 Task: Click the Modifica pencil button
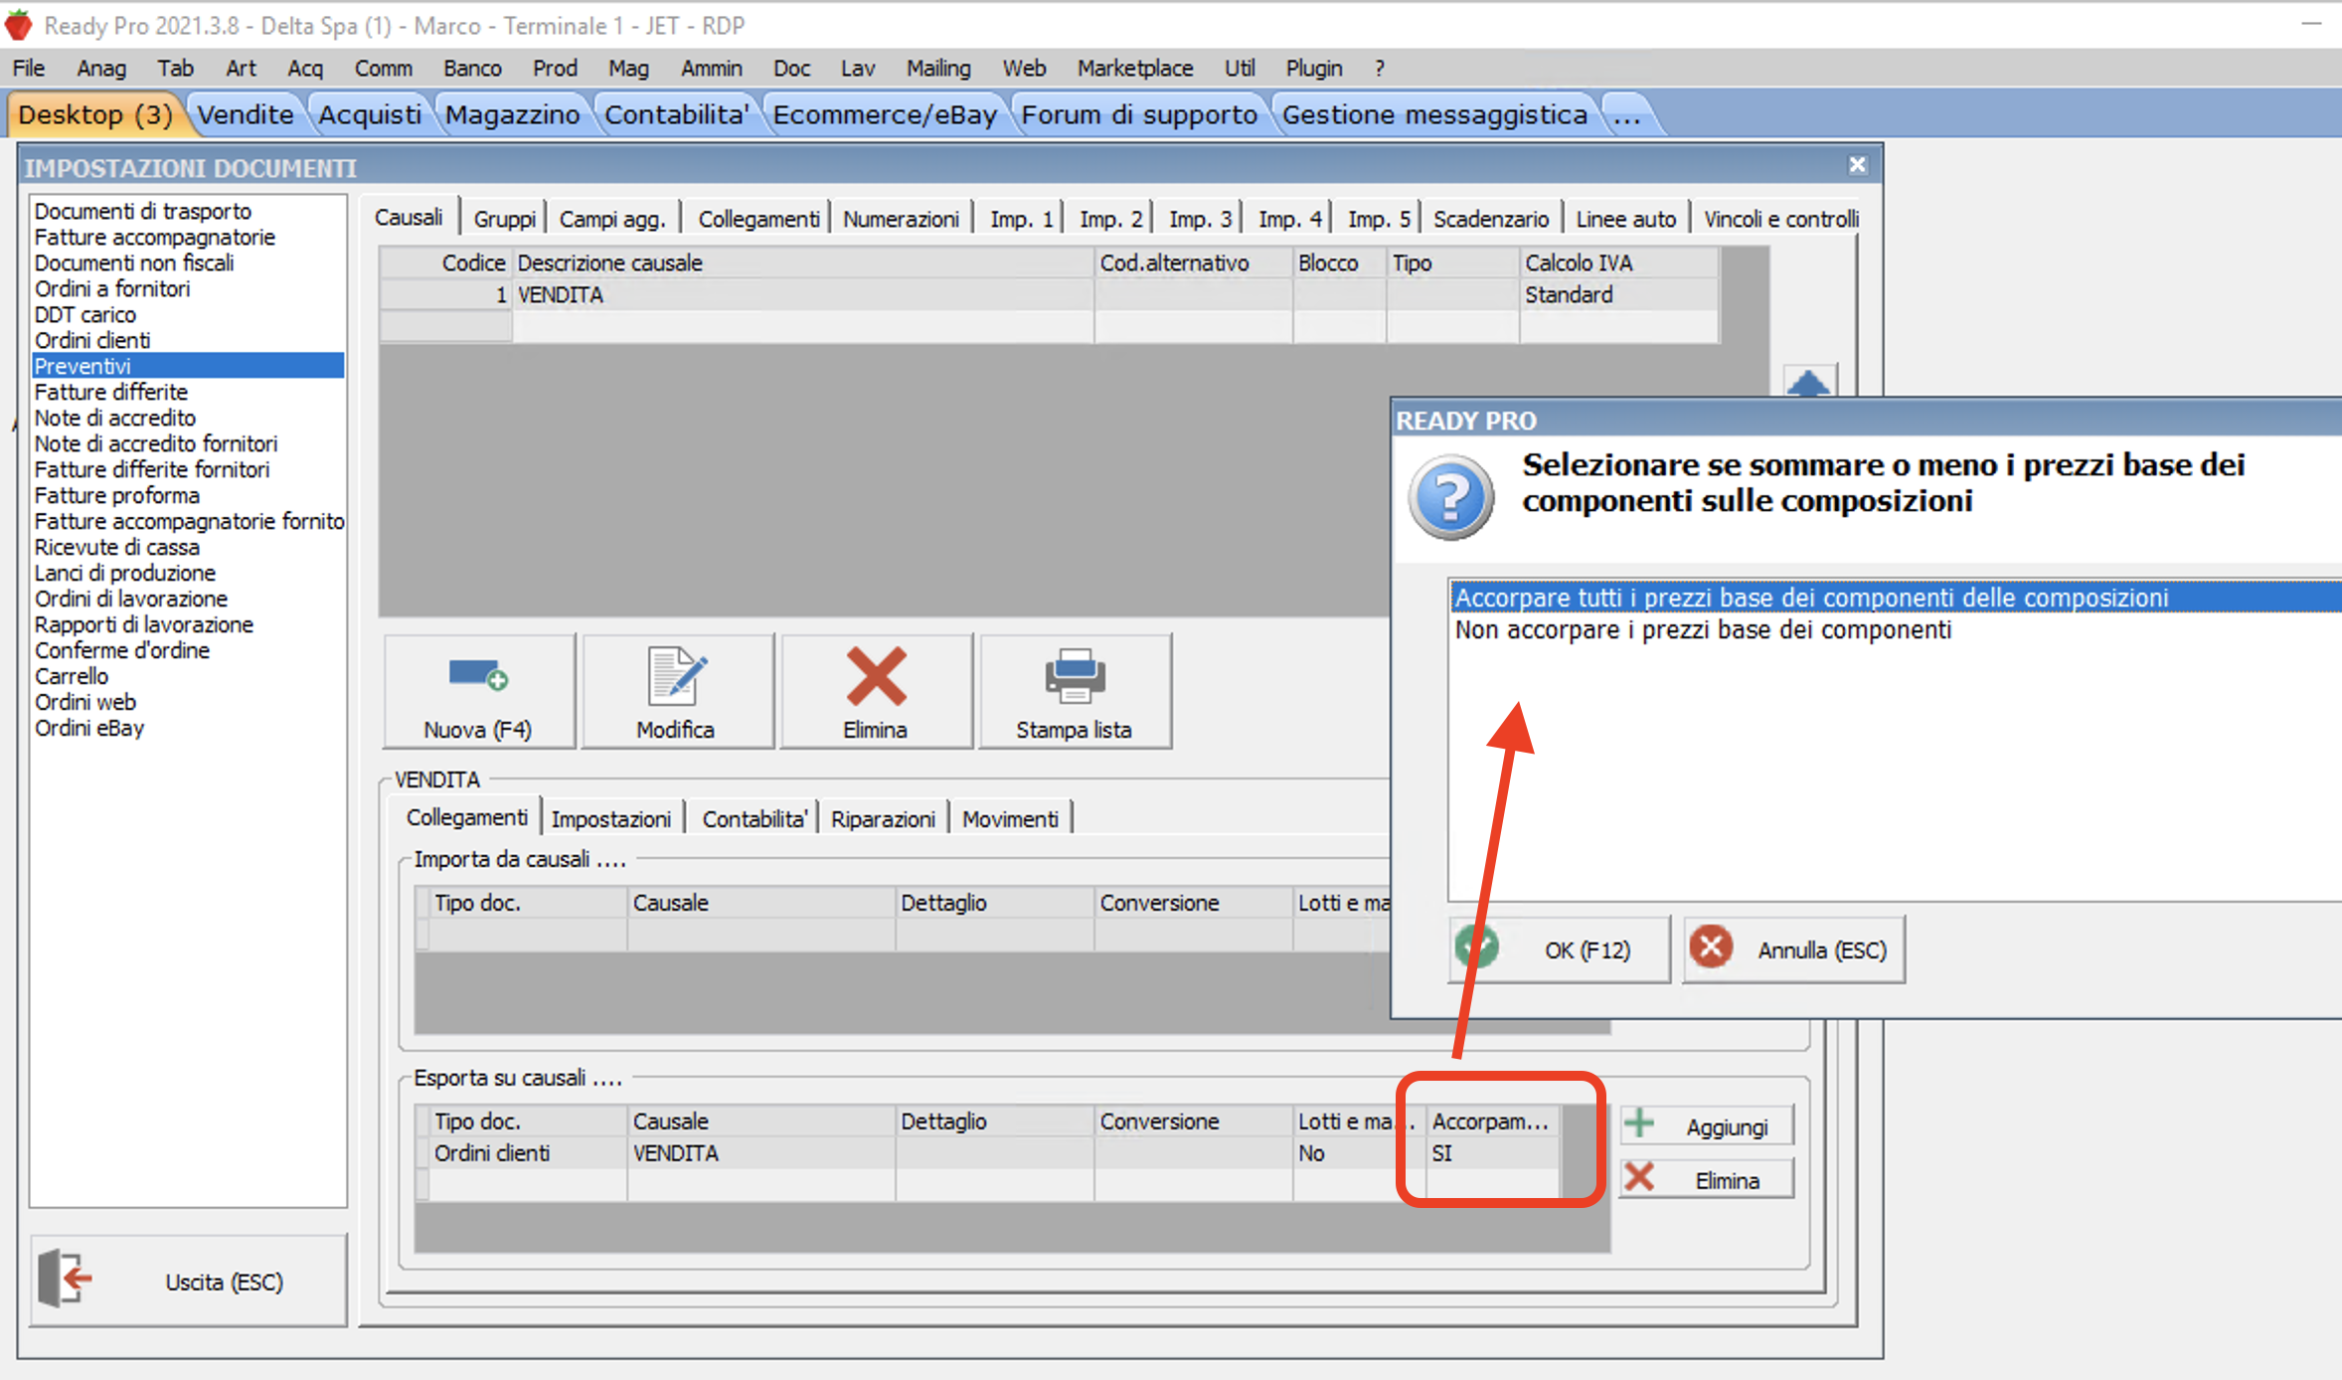point(677,692)
